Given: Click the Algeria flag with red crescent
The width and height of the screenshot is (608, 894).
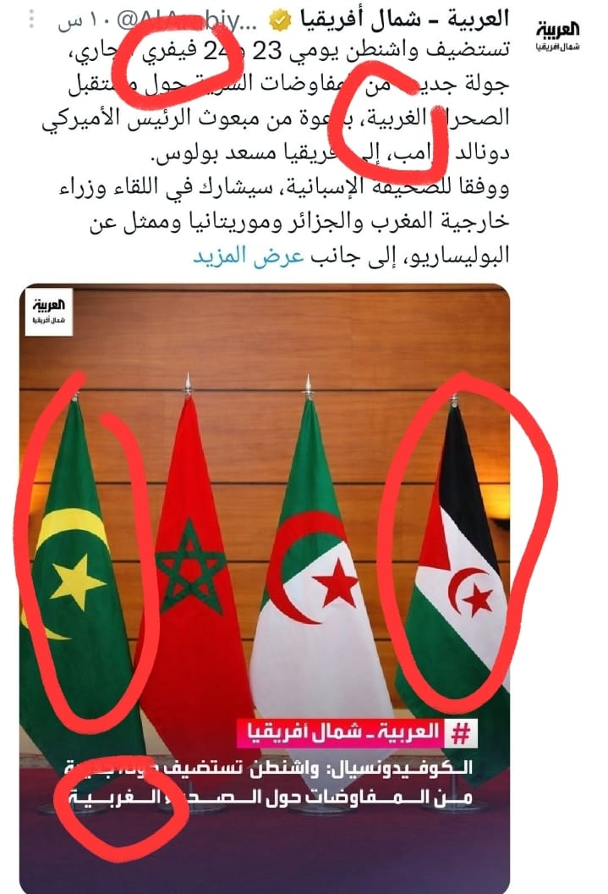Looking at the screenshot, I should 316,565.
